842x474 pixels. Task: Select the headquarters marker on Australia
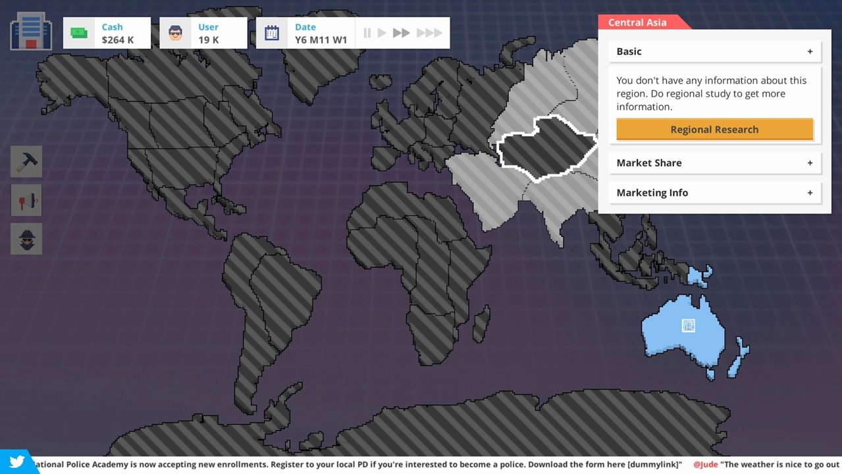coord(688,325)
